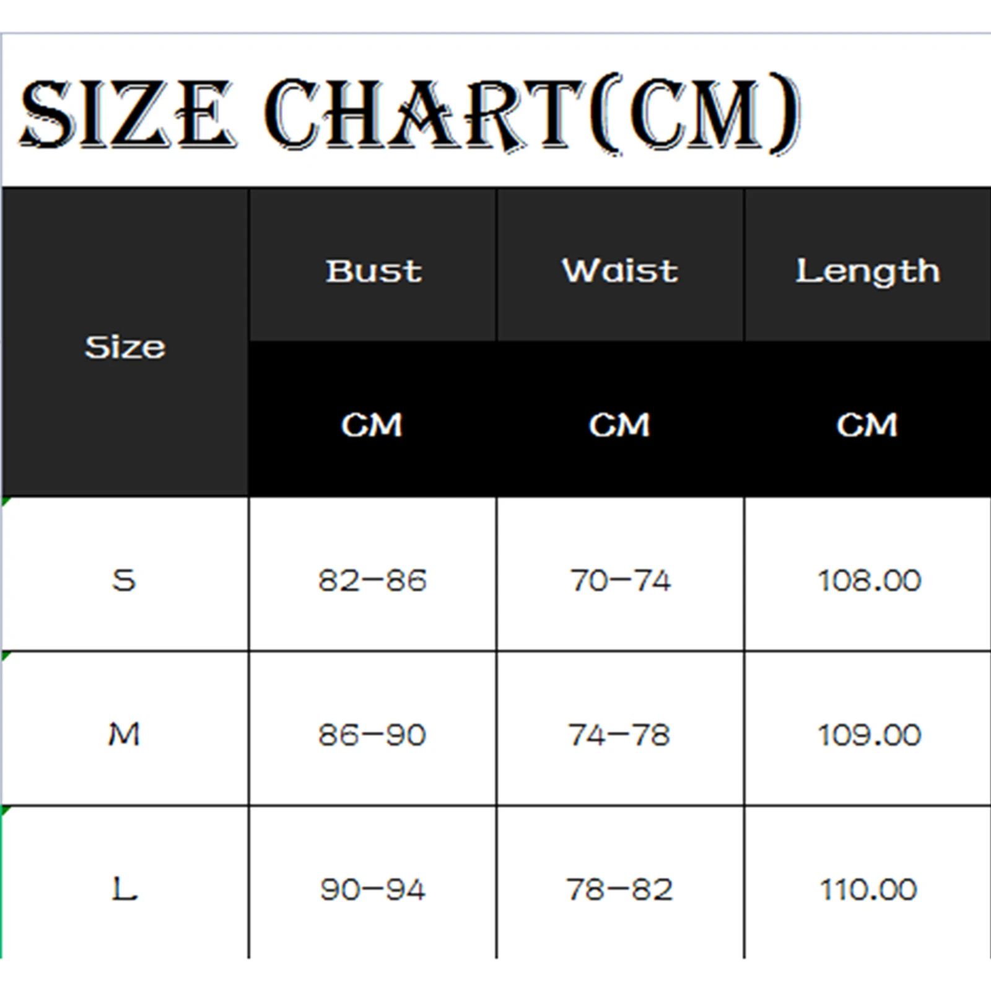Select the 110.00 length cell
991x991 pixels.
869,889
